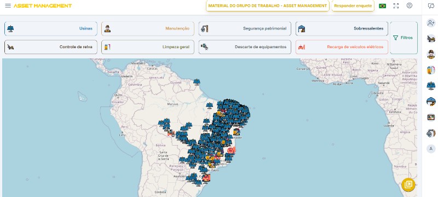
Task: Open Brazil flag language selector
Action: [382, 6]
